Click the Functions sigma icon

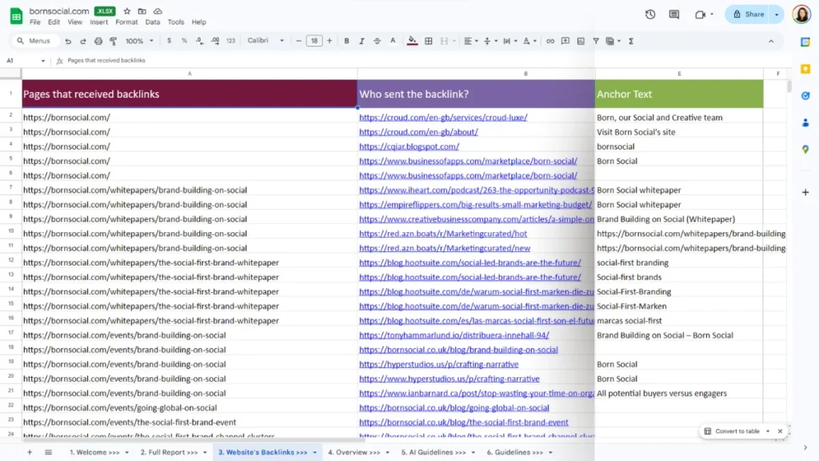631,41
